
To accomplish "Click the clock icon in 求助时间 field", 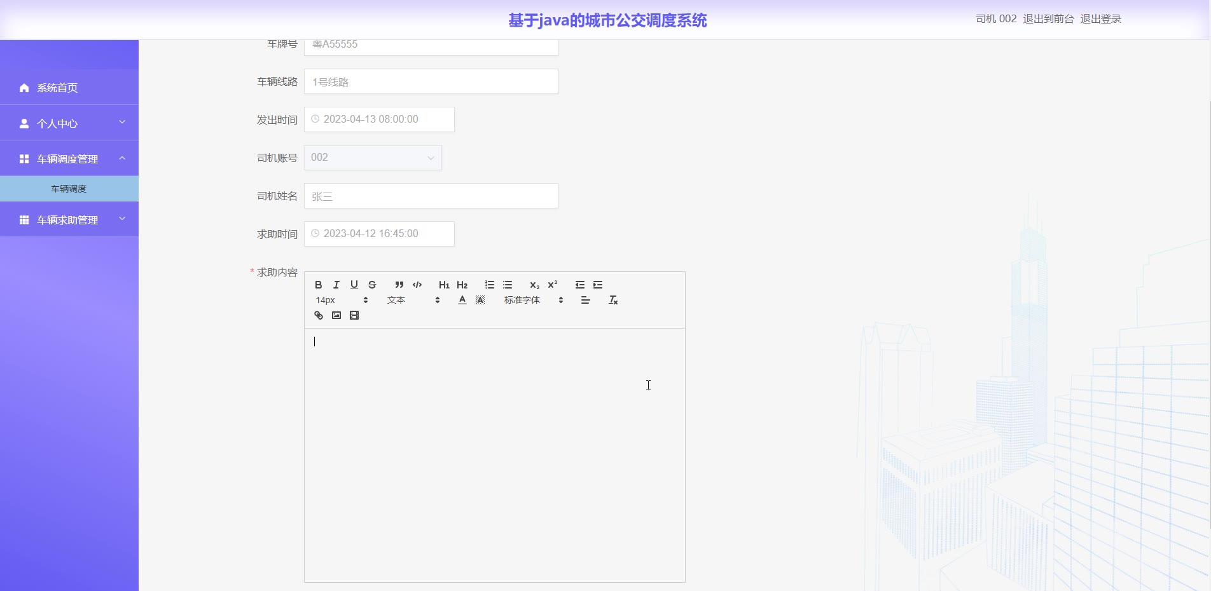I will (x=315, y=233).
